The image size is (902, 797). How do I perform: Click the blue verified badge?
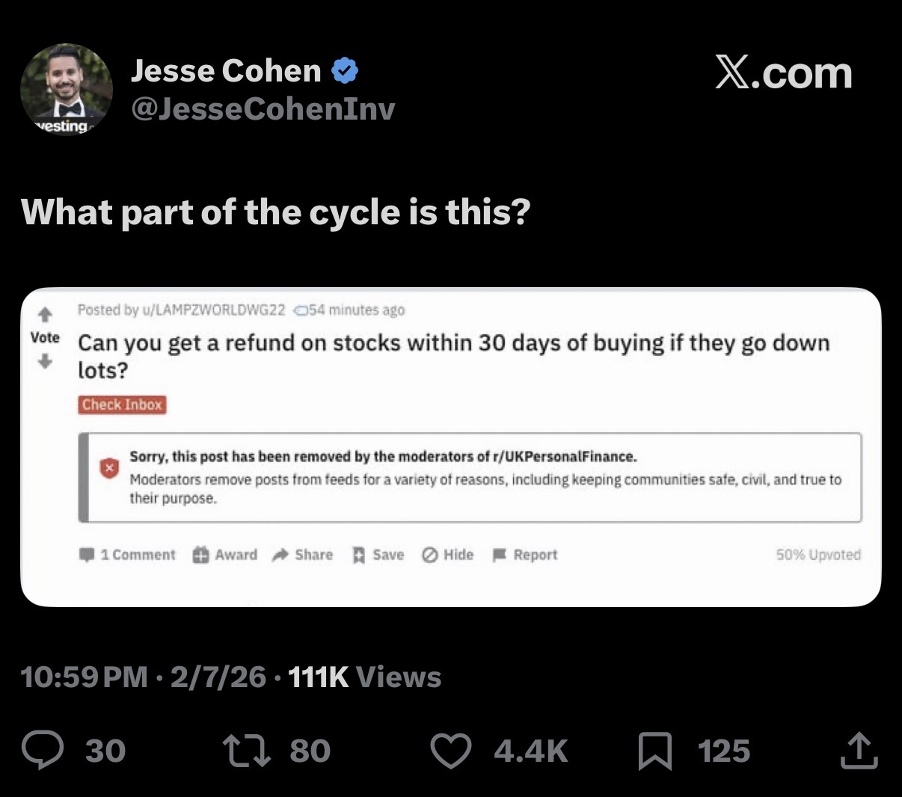pos(344,71)
